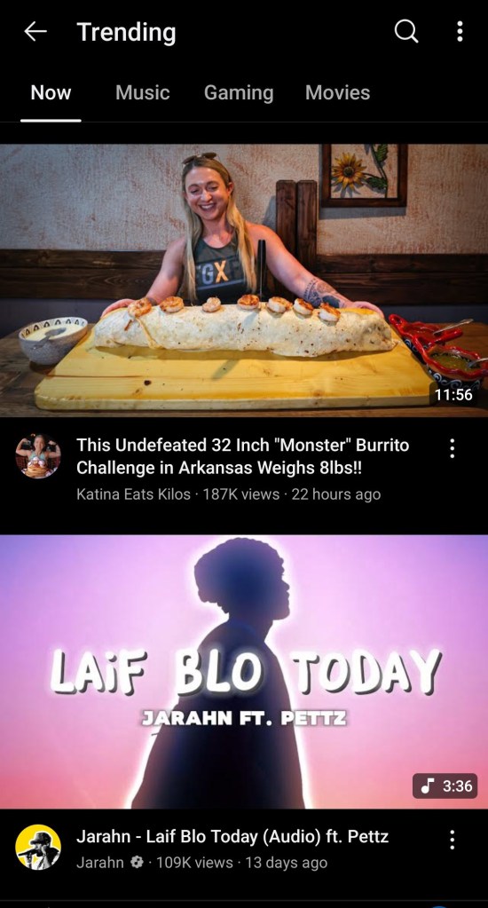Play the Monster Burrito Challenge video thumbnail
This screenshot has width=488, height=908.
(244, 280)
